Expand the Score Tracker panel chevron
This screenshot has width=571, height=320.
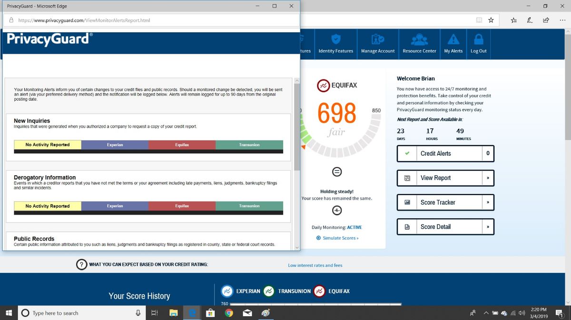tap(487, 202)
